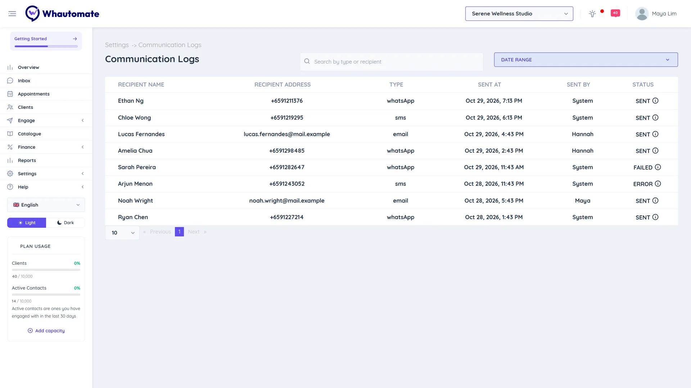Click the Settings breadcrumb link
The height and width of the screenshot is (388, 691).
coord(117,45)
